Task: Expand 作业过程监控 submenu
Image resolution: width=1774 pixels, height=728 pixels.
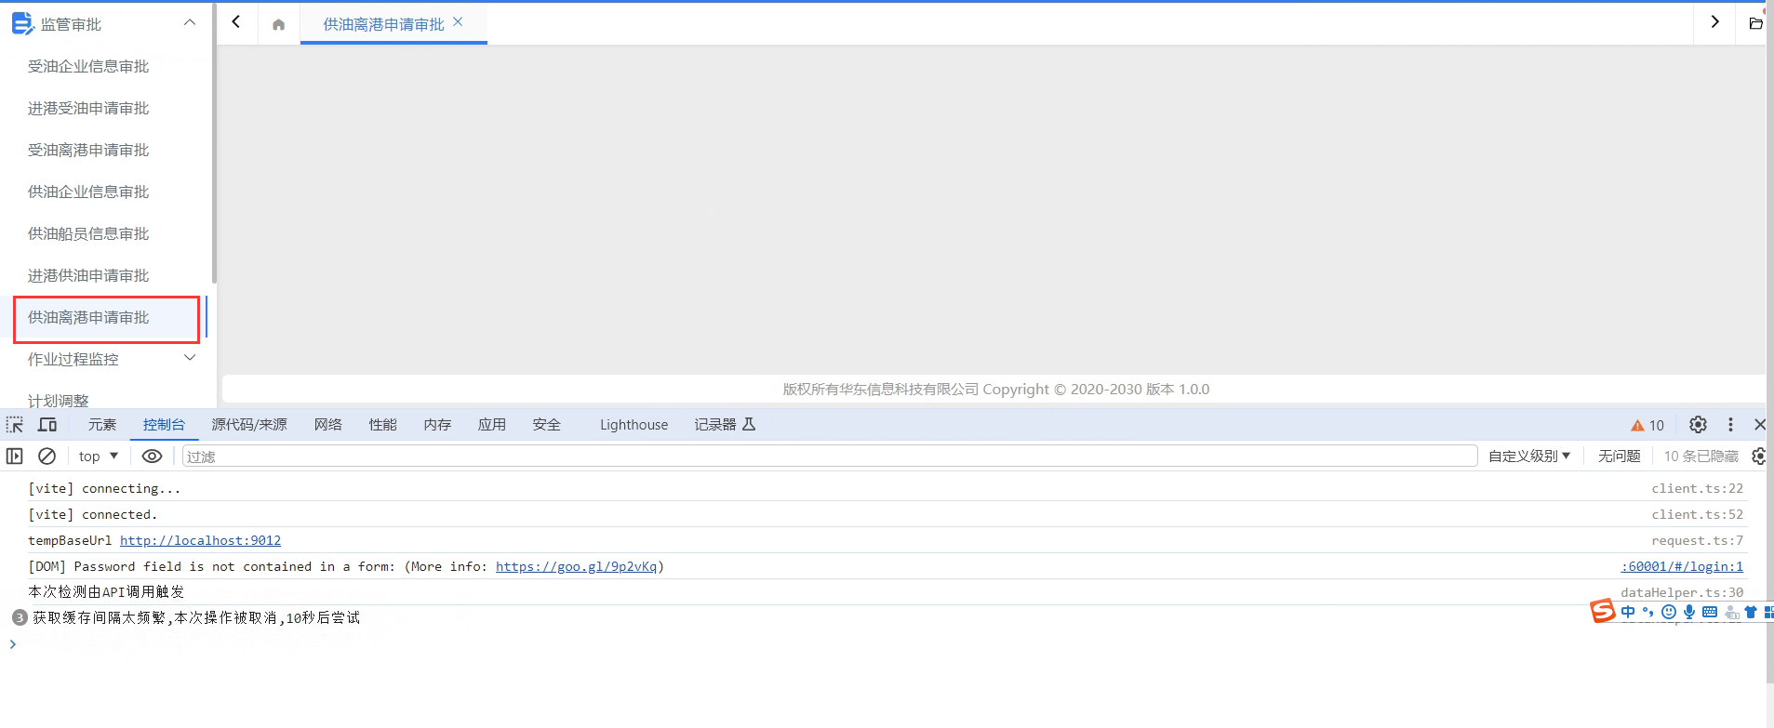Action: 190,358
